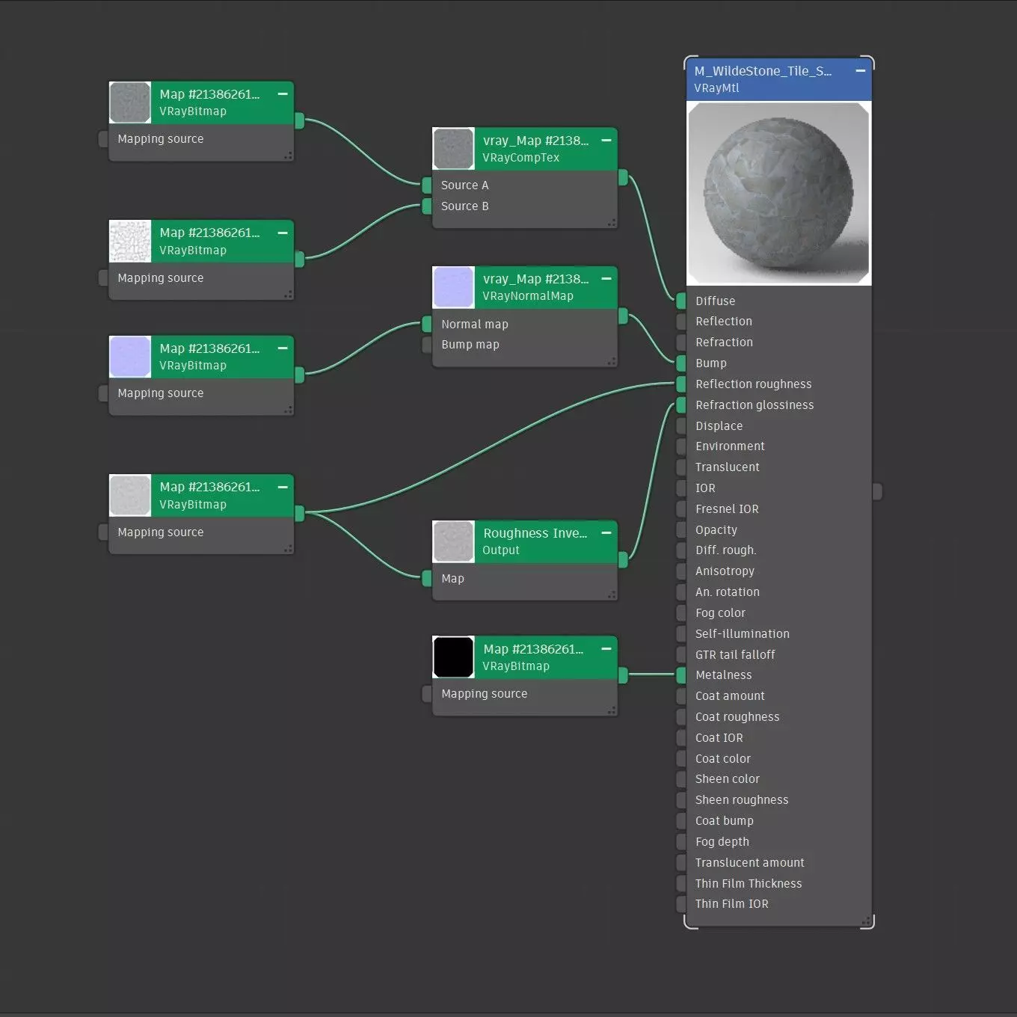Click the Translucent input socket

(x=681, y=467)
